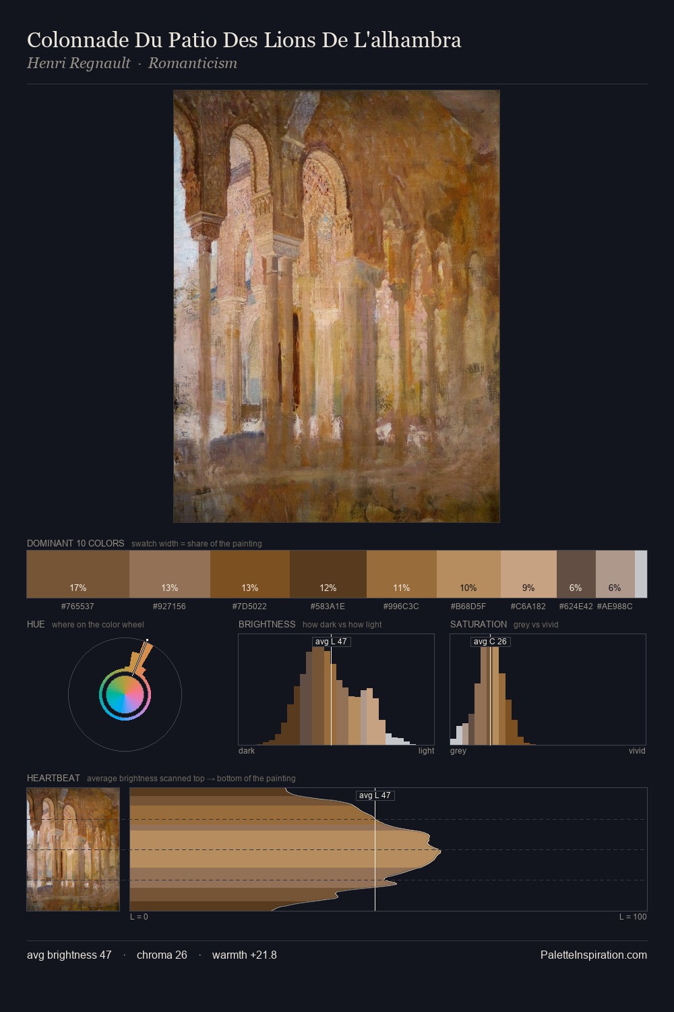674x1012 pixels.
Task: Click the 'L = 100' heartbeat axis label
Action: tap(633, 916)
